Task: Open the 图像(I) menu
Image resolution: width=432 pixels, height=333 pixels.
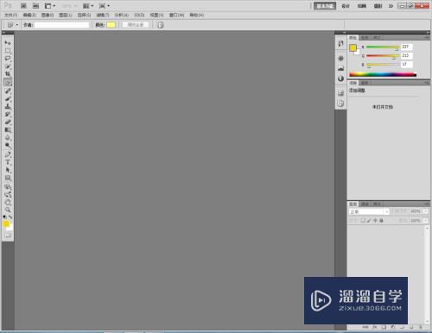Action: click(48, 15)
